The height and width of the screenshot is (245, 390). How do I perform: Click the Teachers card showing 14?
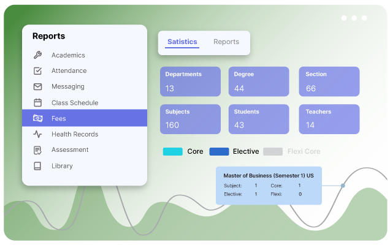click(x=329, y=119)
